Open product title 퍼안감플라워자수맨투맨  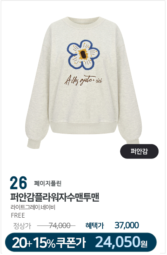point(55,197)
